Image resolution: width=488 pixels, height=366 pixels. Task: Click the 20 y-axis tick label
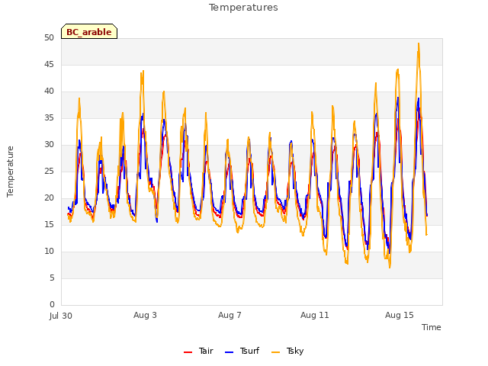point(49,198)
